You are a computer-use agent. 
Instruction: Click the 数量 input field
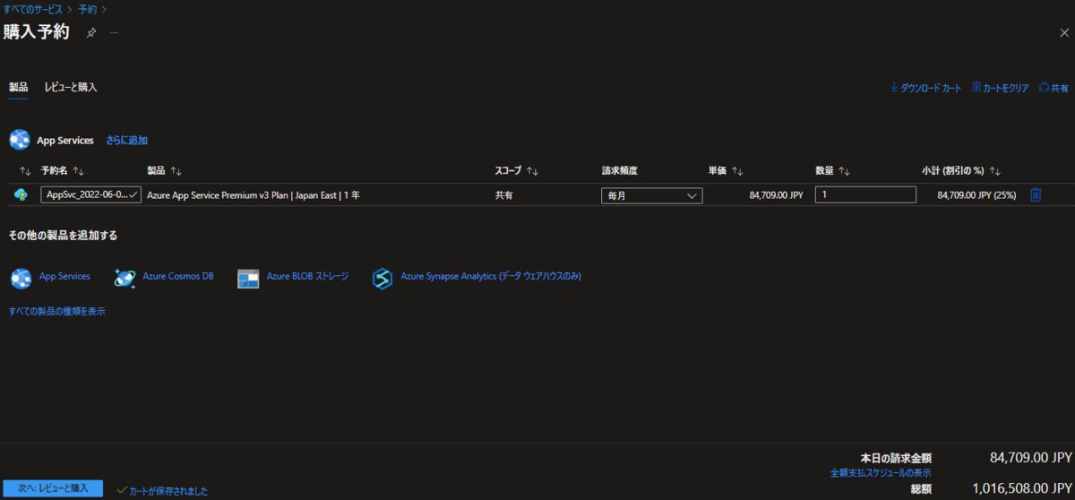tap(865, 194)
